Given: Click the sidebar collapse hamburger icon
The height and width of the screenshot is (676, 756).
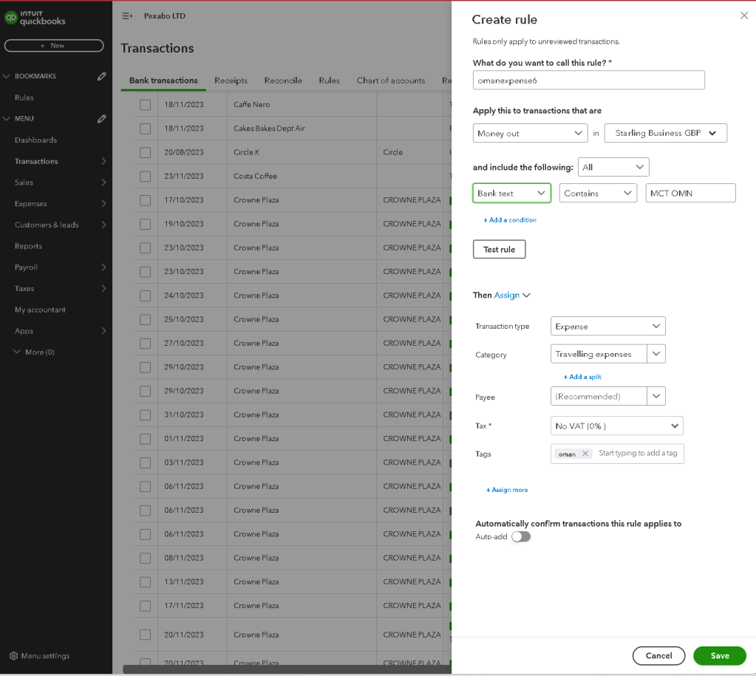Looking at the screenshot, I should tap(127, 16).
